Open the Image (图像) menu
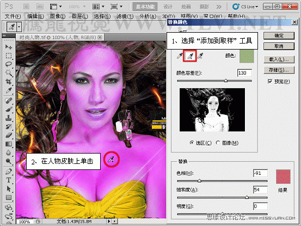This screenshot has height=226, width=301. click(58, 16)
